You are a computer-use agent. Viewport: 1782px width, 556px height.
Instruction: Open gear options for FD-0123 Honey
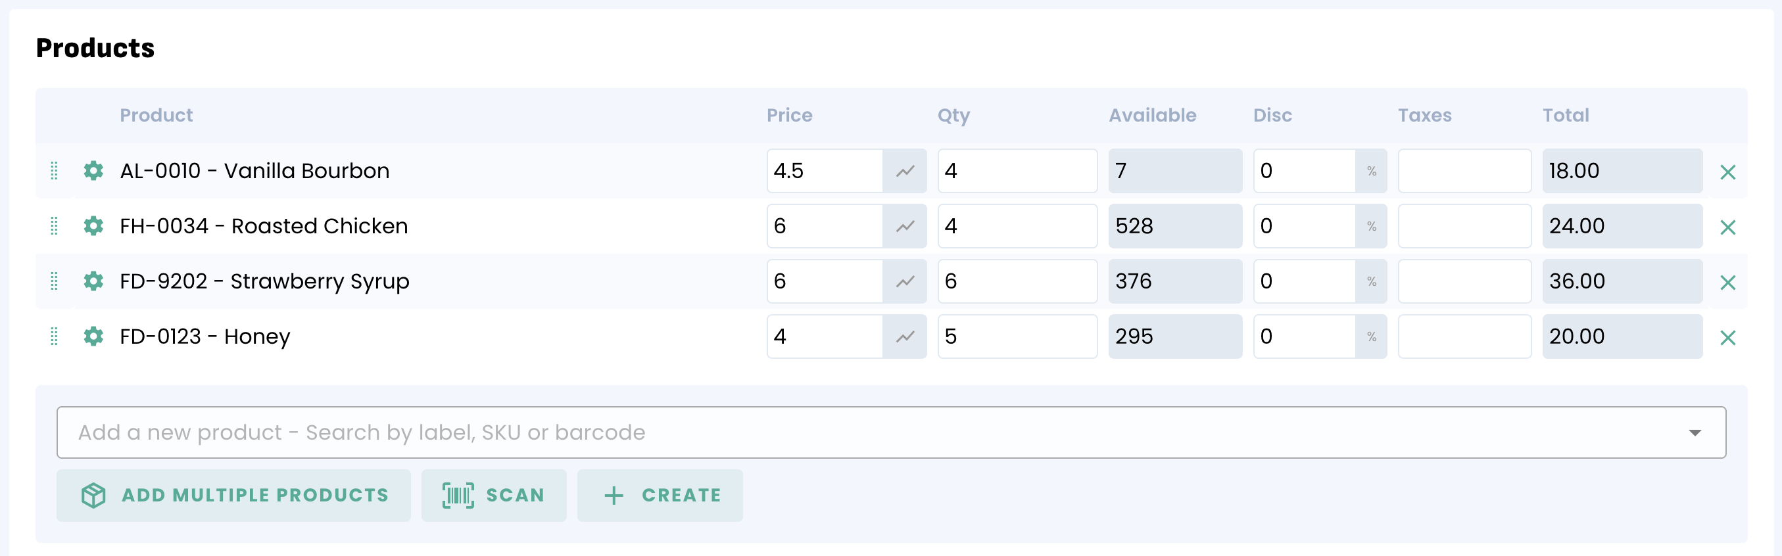point(93,336)
